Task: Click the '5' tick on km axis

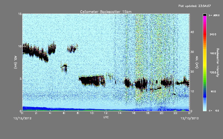Action: tap(21, 79)
